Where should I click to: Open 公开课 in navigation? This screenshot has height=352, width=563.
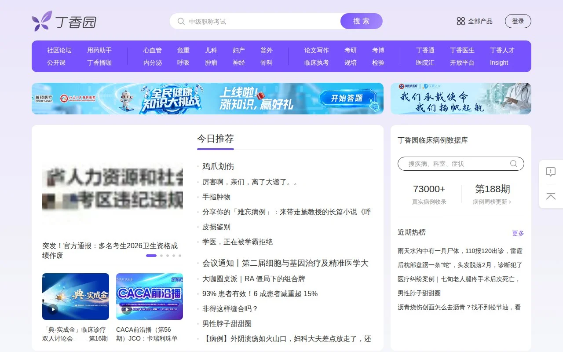tap(56, 62)
